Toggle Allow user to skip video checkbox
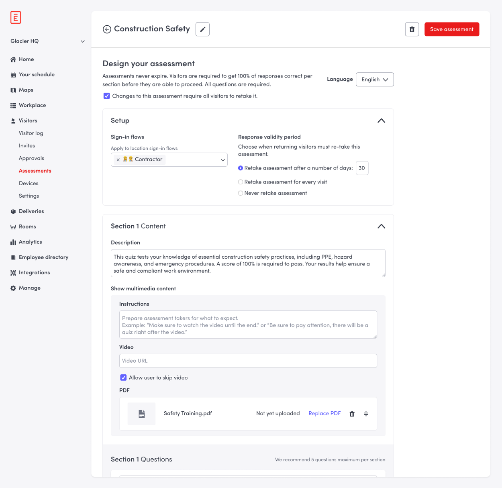Viewport: 502px width, 488px height. 123,378
